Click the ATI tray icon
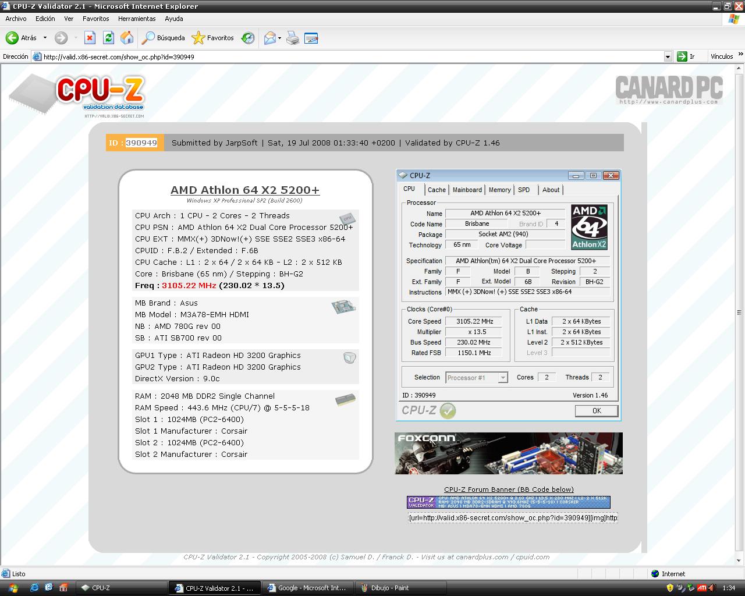The width and height of the screenshot is (745, 596). tap(703, 588)
